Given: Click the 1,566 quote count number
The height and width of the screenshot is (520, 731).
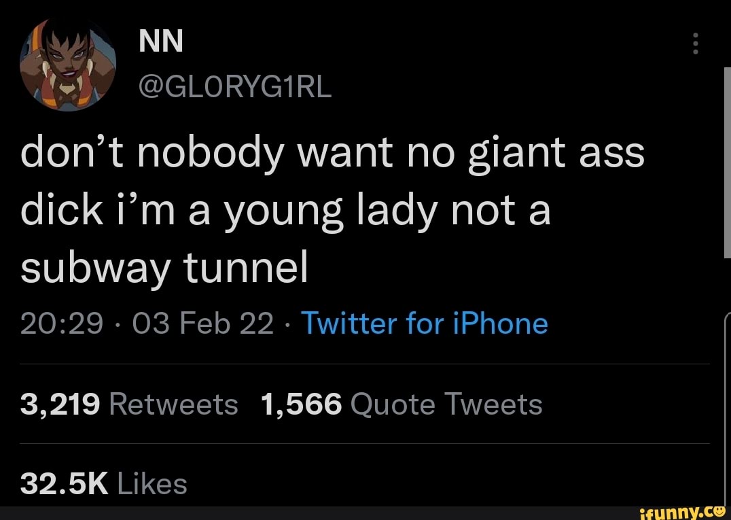Looking at the screenshot, I should point(301,404).
